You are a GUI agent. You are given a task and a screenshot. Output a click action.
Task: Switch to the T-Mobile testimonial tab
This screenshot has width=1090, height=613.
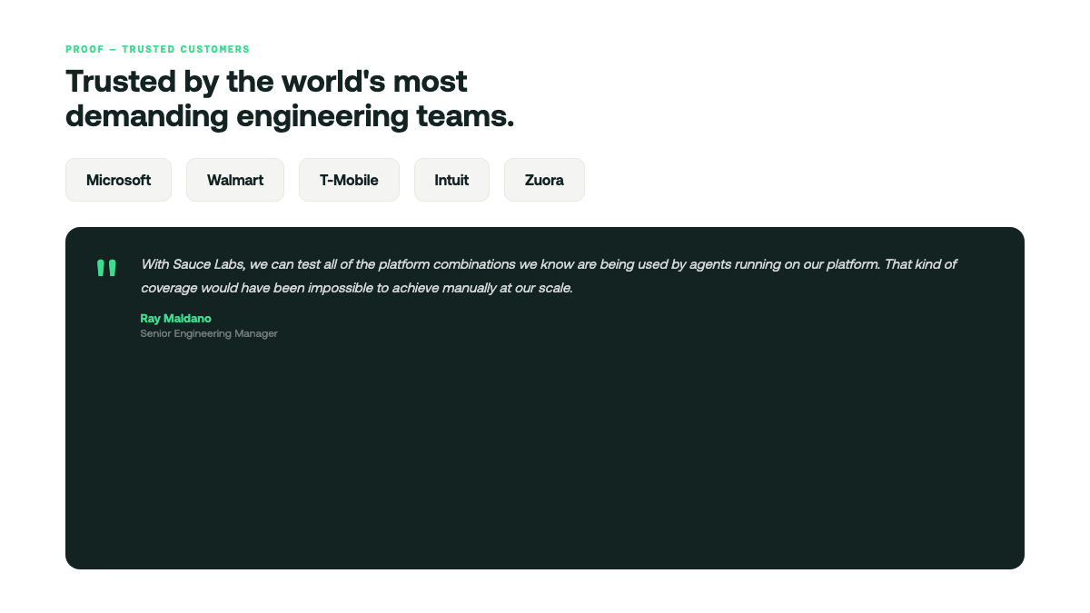[x=349, y=180]
